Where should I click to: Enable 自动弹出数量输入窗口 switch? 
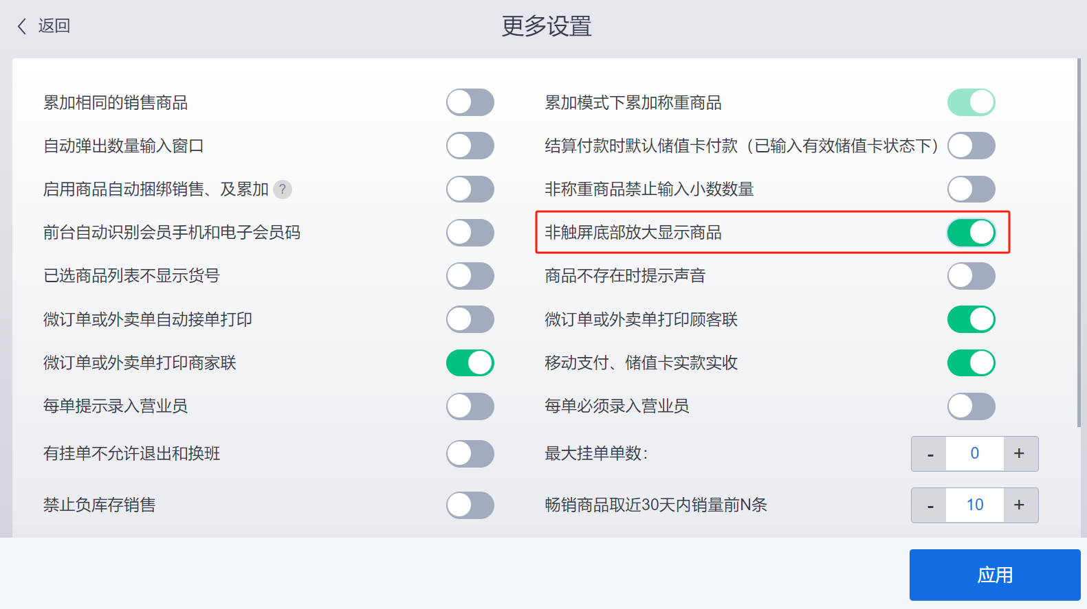(470, 146)
